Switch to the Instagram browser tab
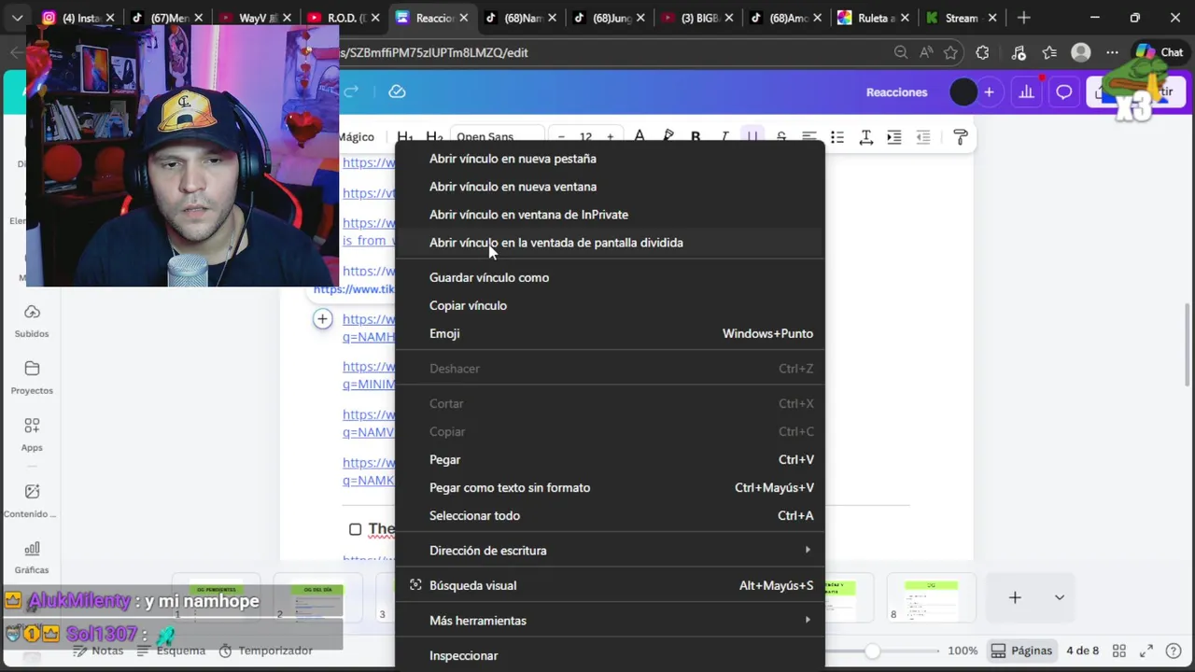Viewport: 1195px width, 672px height. click(x=77, y=18)
